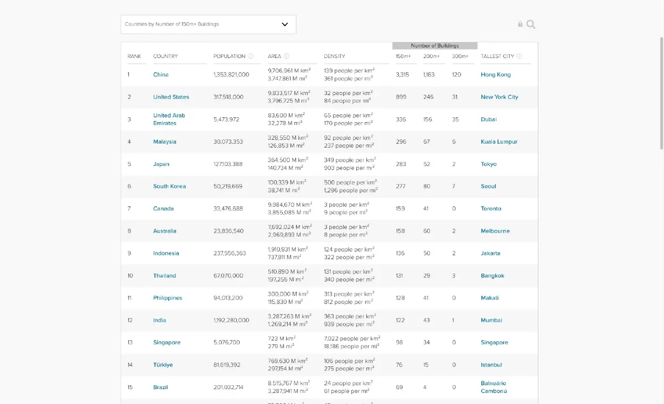This screenshot has width=664, height=404.
Task: Click the search magnifier icon
Action: (x=531, y=24)
